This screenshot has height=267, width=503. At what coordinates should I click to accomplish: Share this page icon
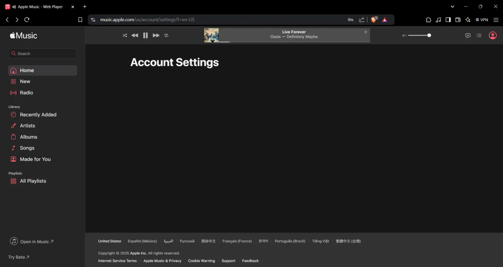pyautogui.click(x=362, y=20)
